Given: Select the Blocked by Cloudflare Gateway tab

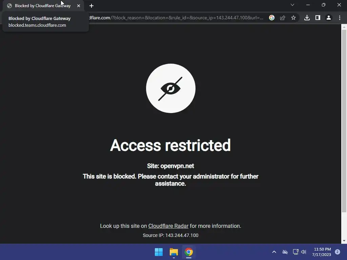Looking at the screenshot, I should tap(43, 6).
